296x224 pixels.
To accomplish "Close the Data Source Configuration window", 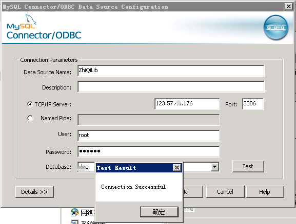I will 289,7.
